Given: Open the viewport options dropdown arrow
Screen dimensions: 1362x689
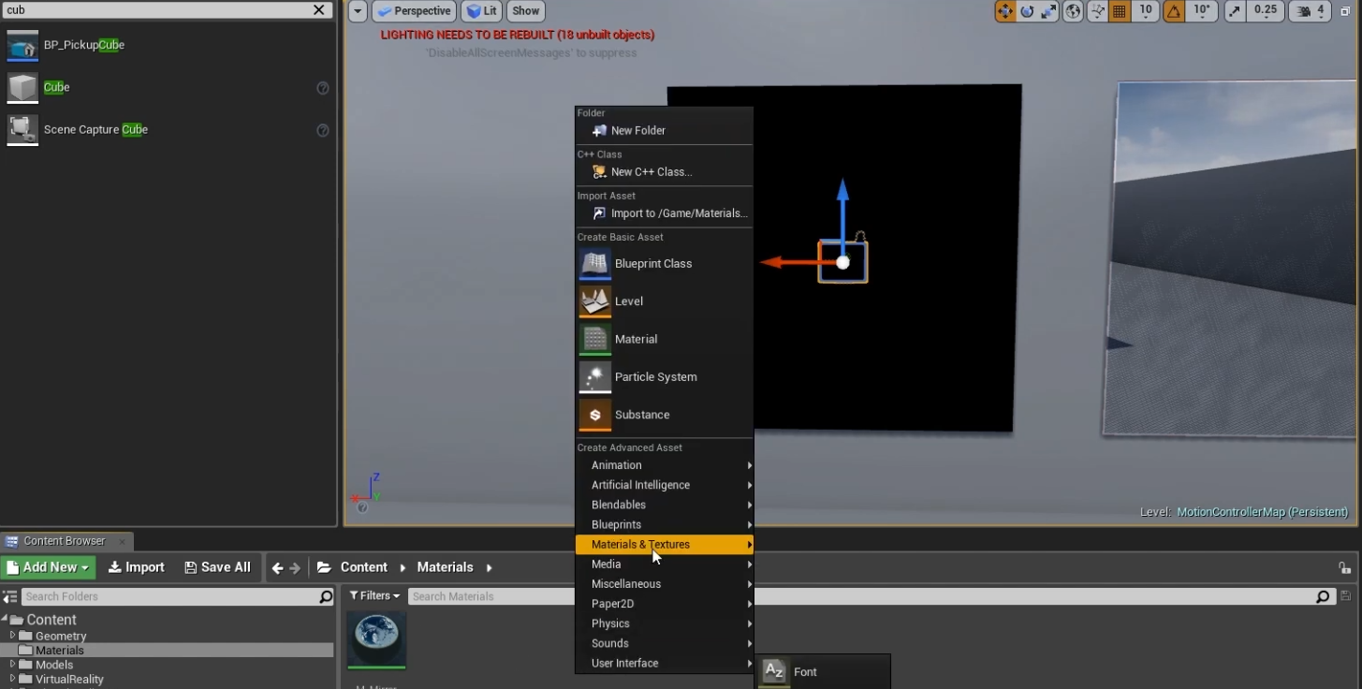Looking at the screenshot, I should coord(358,11).
